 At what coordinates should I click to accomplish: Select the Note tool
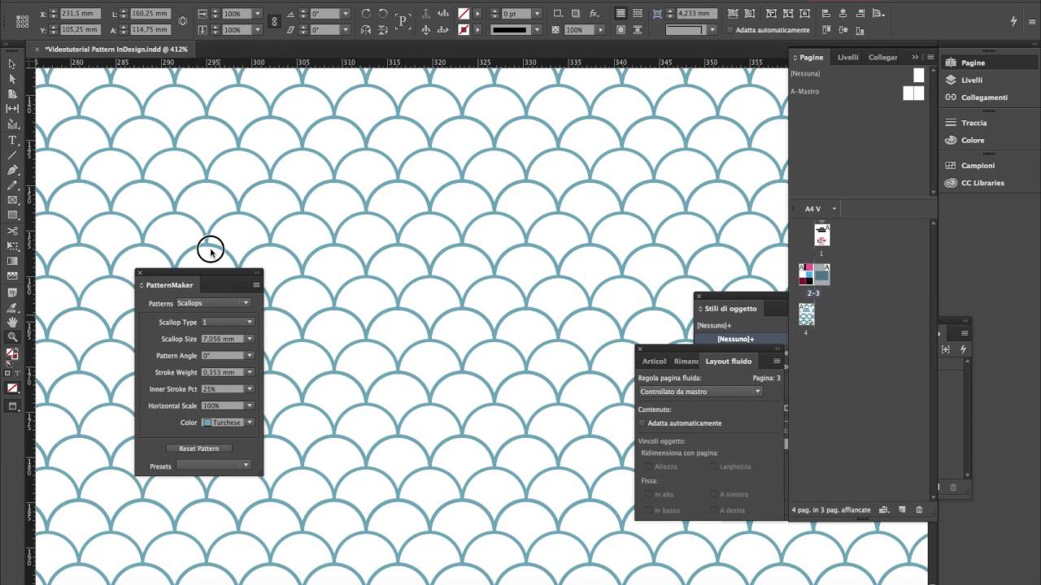[x=12, y=292]
